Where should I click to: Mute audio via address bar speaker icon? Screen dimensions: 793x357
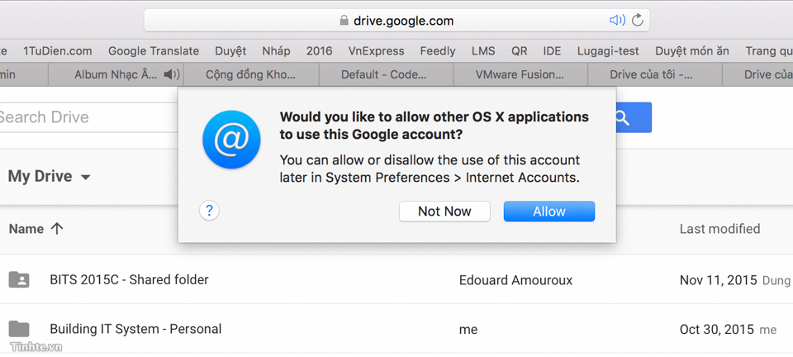pos(617,20)
